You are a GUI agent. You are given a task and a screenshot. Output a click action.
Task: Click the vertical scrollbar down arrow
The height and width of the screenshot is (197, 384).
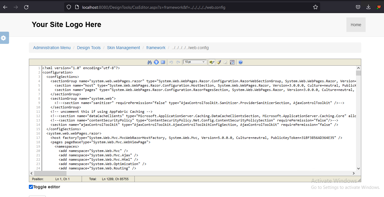click(358, 168)
